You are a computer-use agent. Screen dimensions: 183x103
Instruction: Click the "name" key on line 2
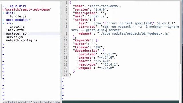pos(79,6)
